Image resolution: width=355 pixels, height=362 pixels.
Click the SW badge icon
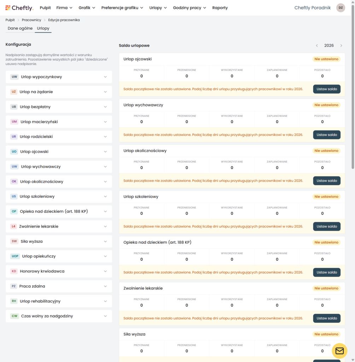coord(14,241)
